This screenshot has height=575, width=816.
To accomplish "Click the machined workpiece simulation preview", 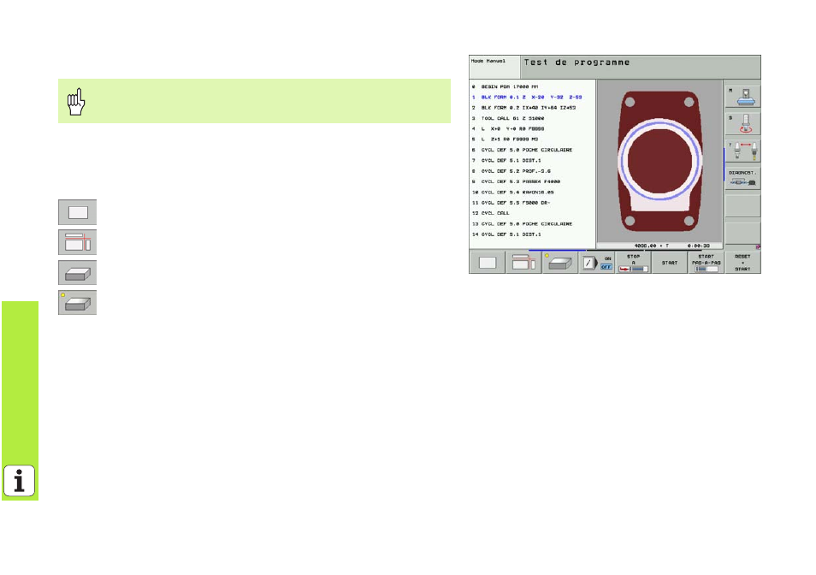I will tap(659, 162).
